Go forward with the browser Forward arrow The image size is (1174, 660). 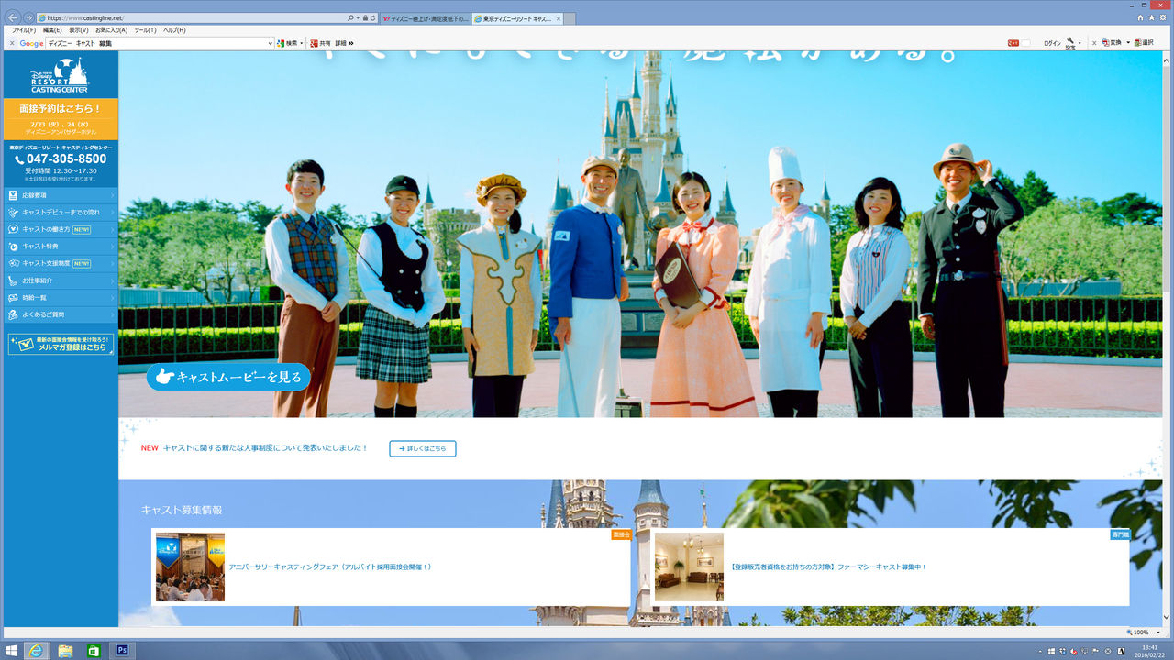(x=28, y=17)
